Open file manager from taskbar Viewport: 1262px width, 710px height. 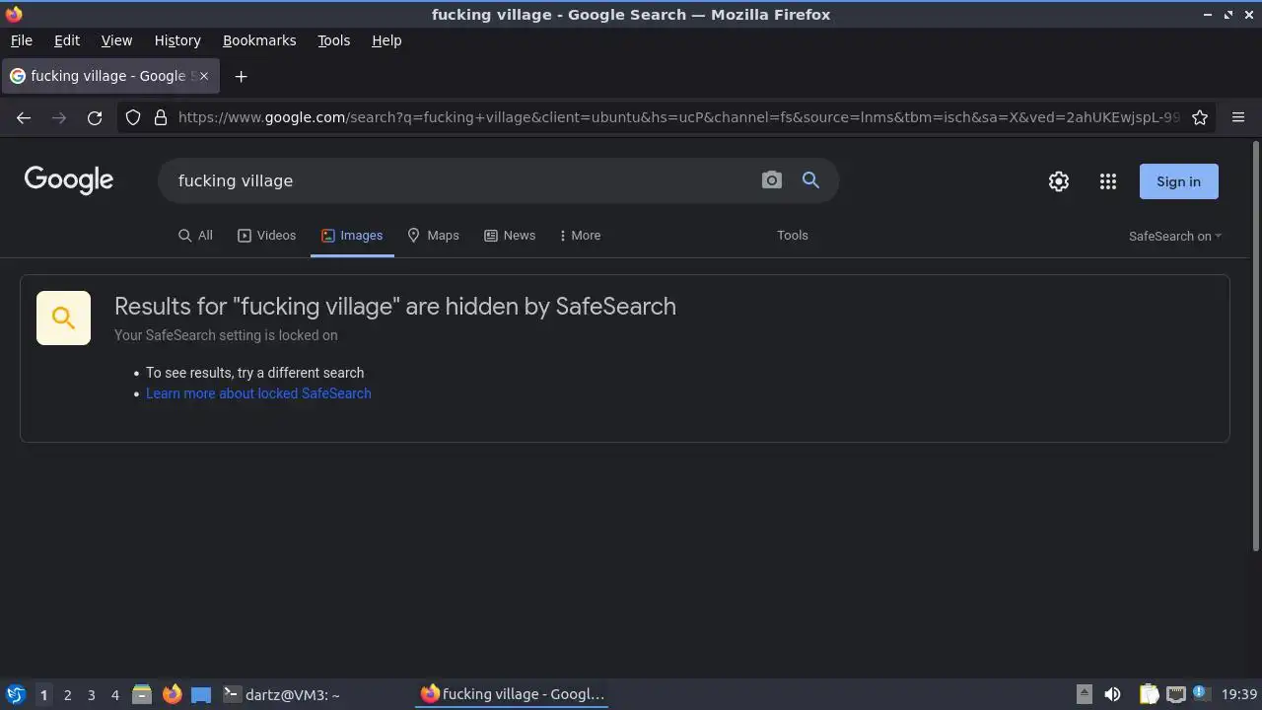[142, 694]
